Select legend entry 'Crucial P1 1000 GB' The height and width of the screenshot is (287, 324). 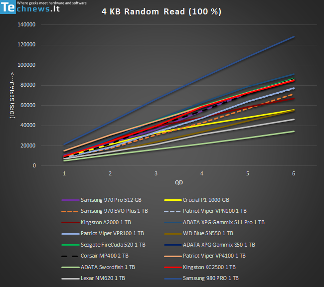click(x=197, y=200)
